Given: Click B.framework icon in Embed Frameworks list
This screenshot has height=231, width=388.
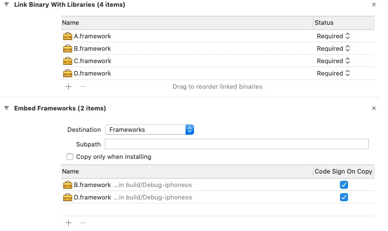Looking at the screenshot, I should point(68,185).
